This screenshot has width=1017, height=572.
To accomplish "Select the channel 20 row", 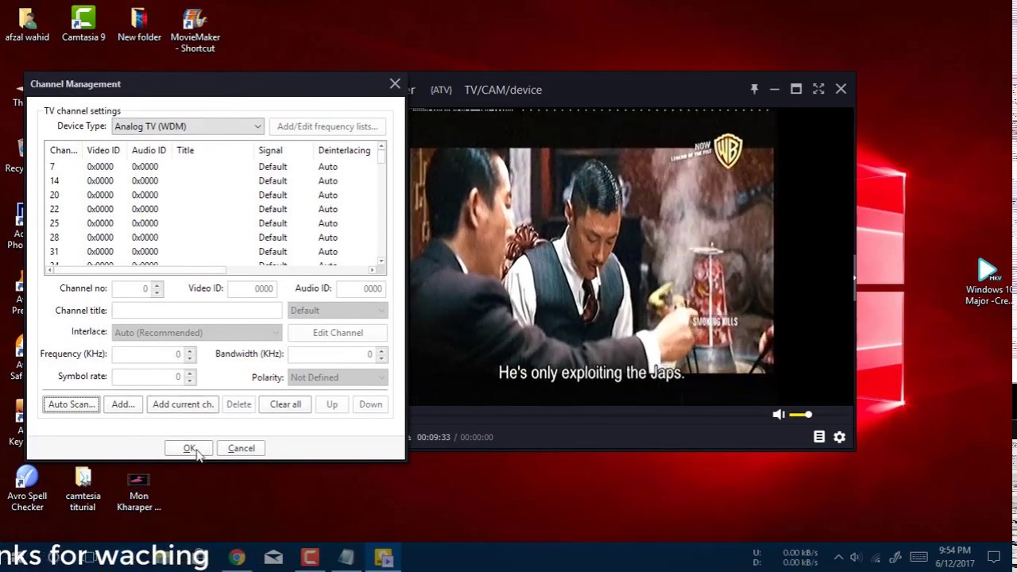I will [211, 195].
